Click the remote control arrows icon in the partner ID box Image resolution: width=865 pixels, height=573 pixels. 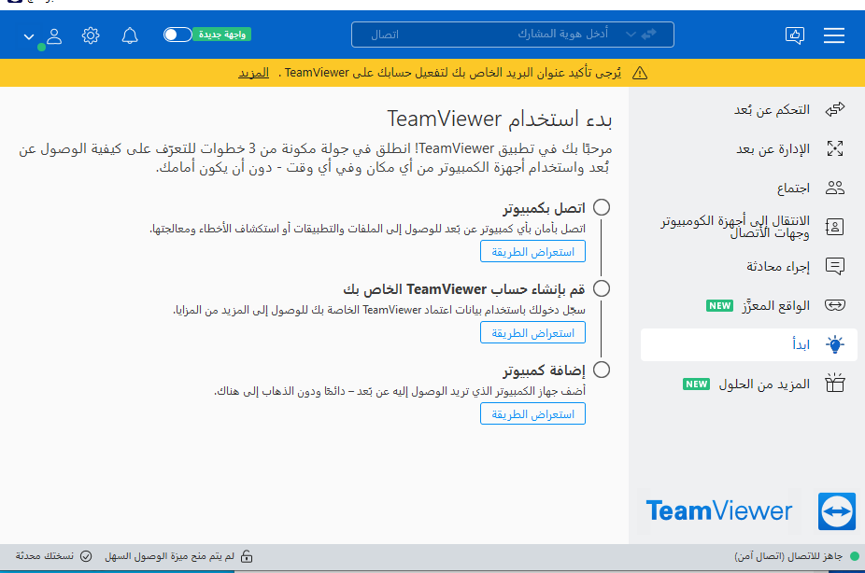click(648, 34)
